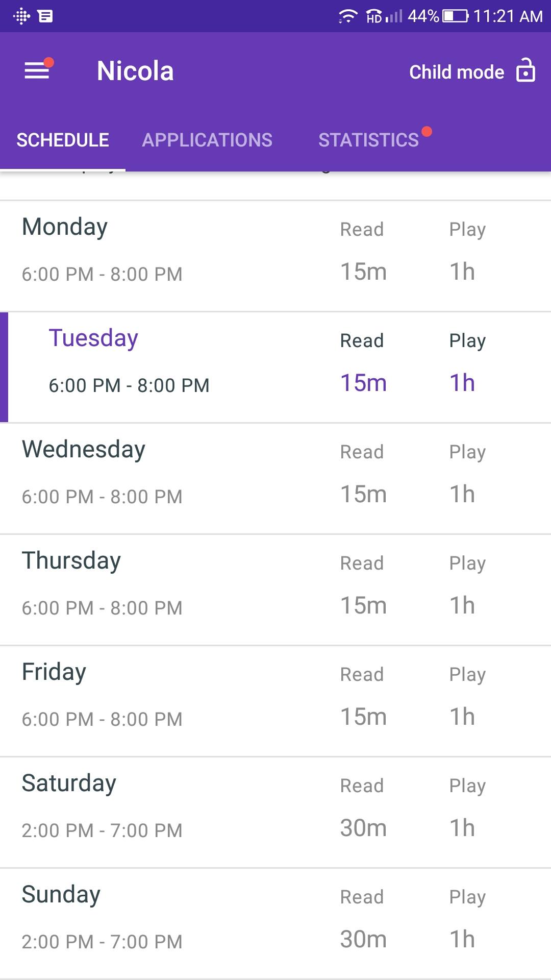Tap the HD signal strength icon
The width and height of the screenshot is (551, 980).
pos(384,16)
